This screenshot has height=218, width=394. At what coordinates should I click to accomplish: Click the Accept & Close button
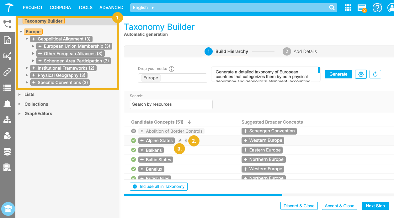339,206
